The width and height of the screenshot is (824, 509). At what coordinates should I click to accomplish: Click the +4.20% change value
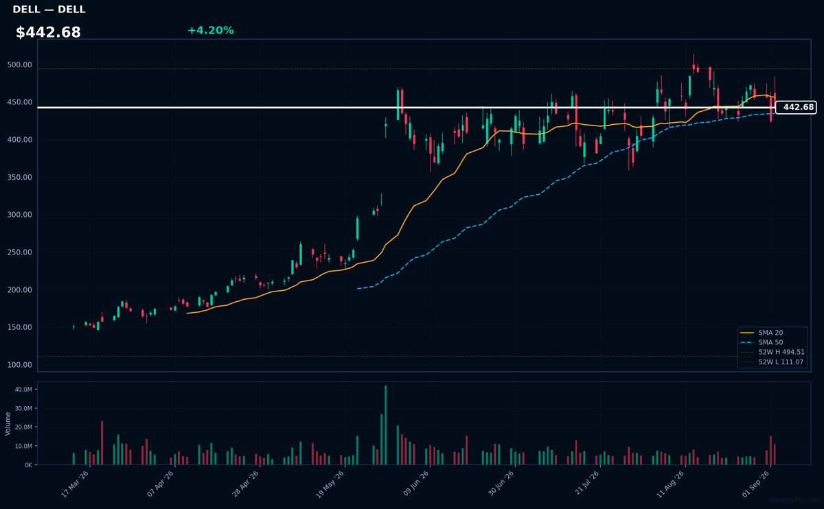tap(210, 30)
